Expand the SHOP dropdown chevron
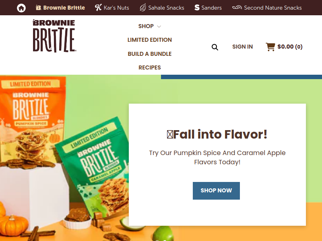 [159, 27]
